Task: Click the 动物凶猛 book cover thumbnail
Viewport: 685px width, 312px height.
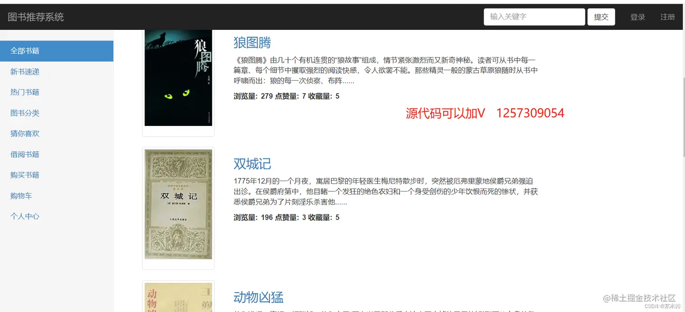Action: pyautogui.click(x=178, y=298)
